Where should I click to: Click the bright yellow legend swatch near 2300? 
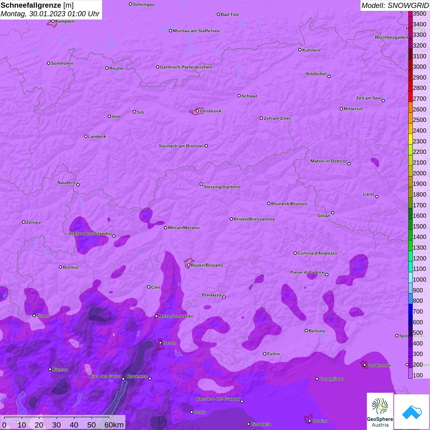click(410, 139)
